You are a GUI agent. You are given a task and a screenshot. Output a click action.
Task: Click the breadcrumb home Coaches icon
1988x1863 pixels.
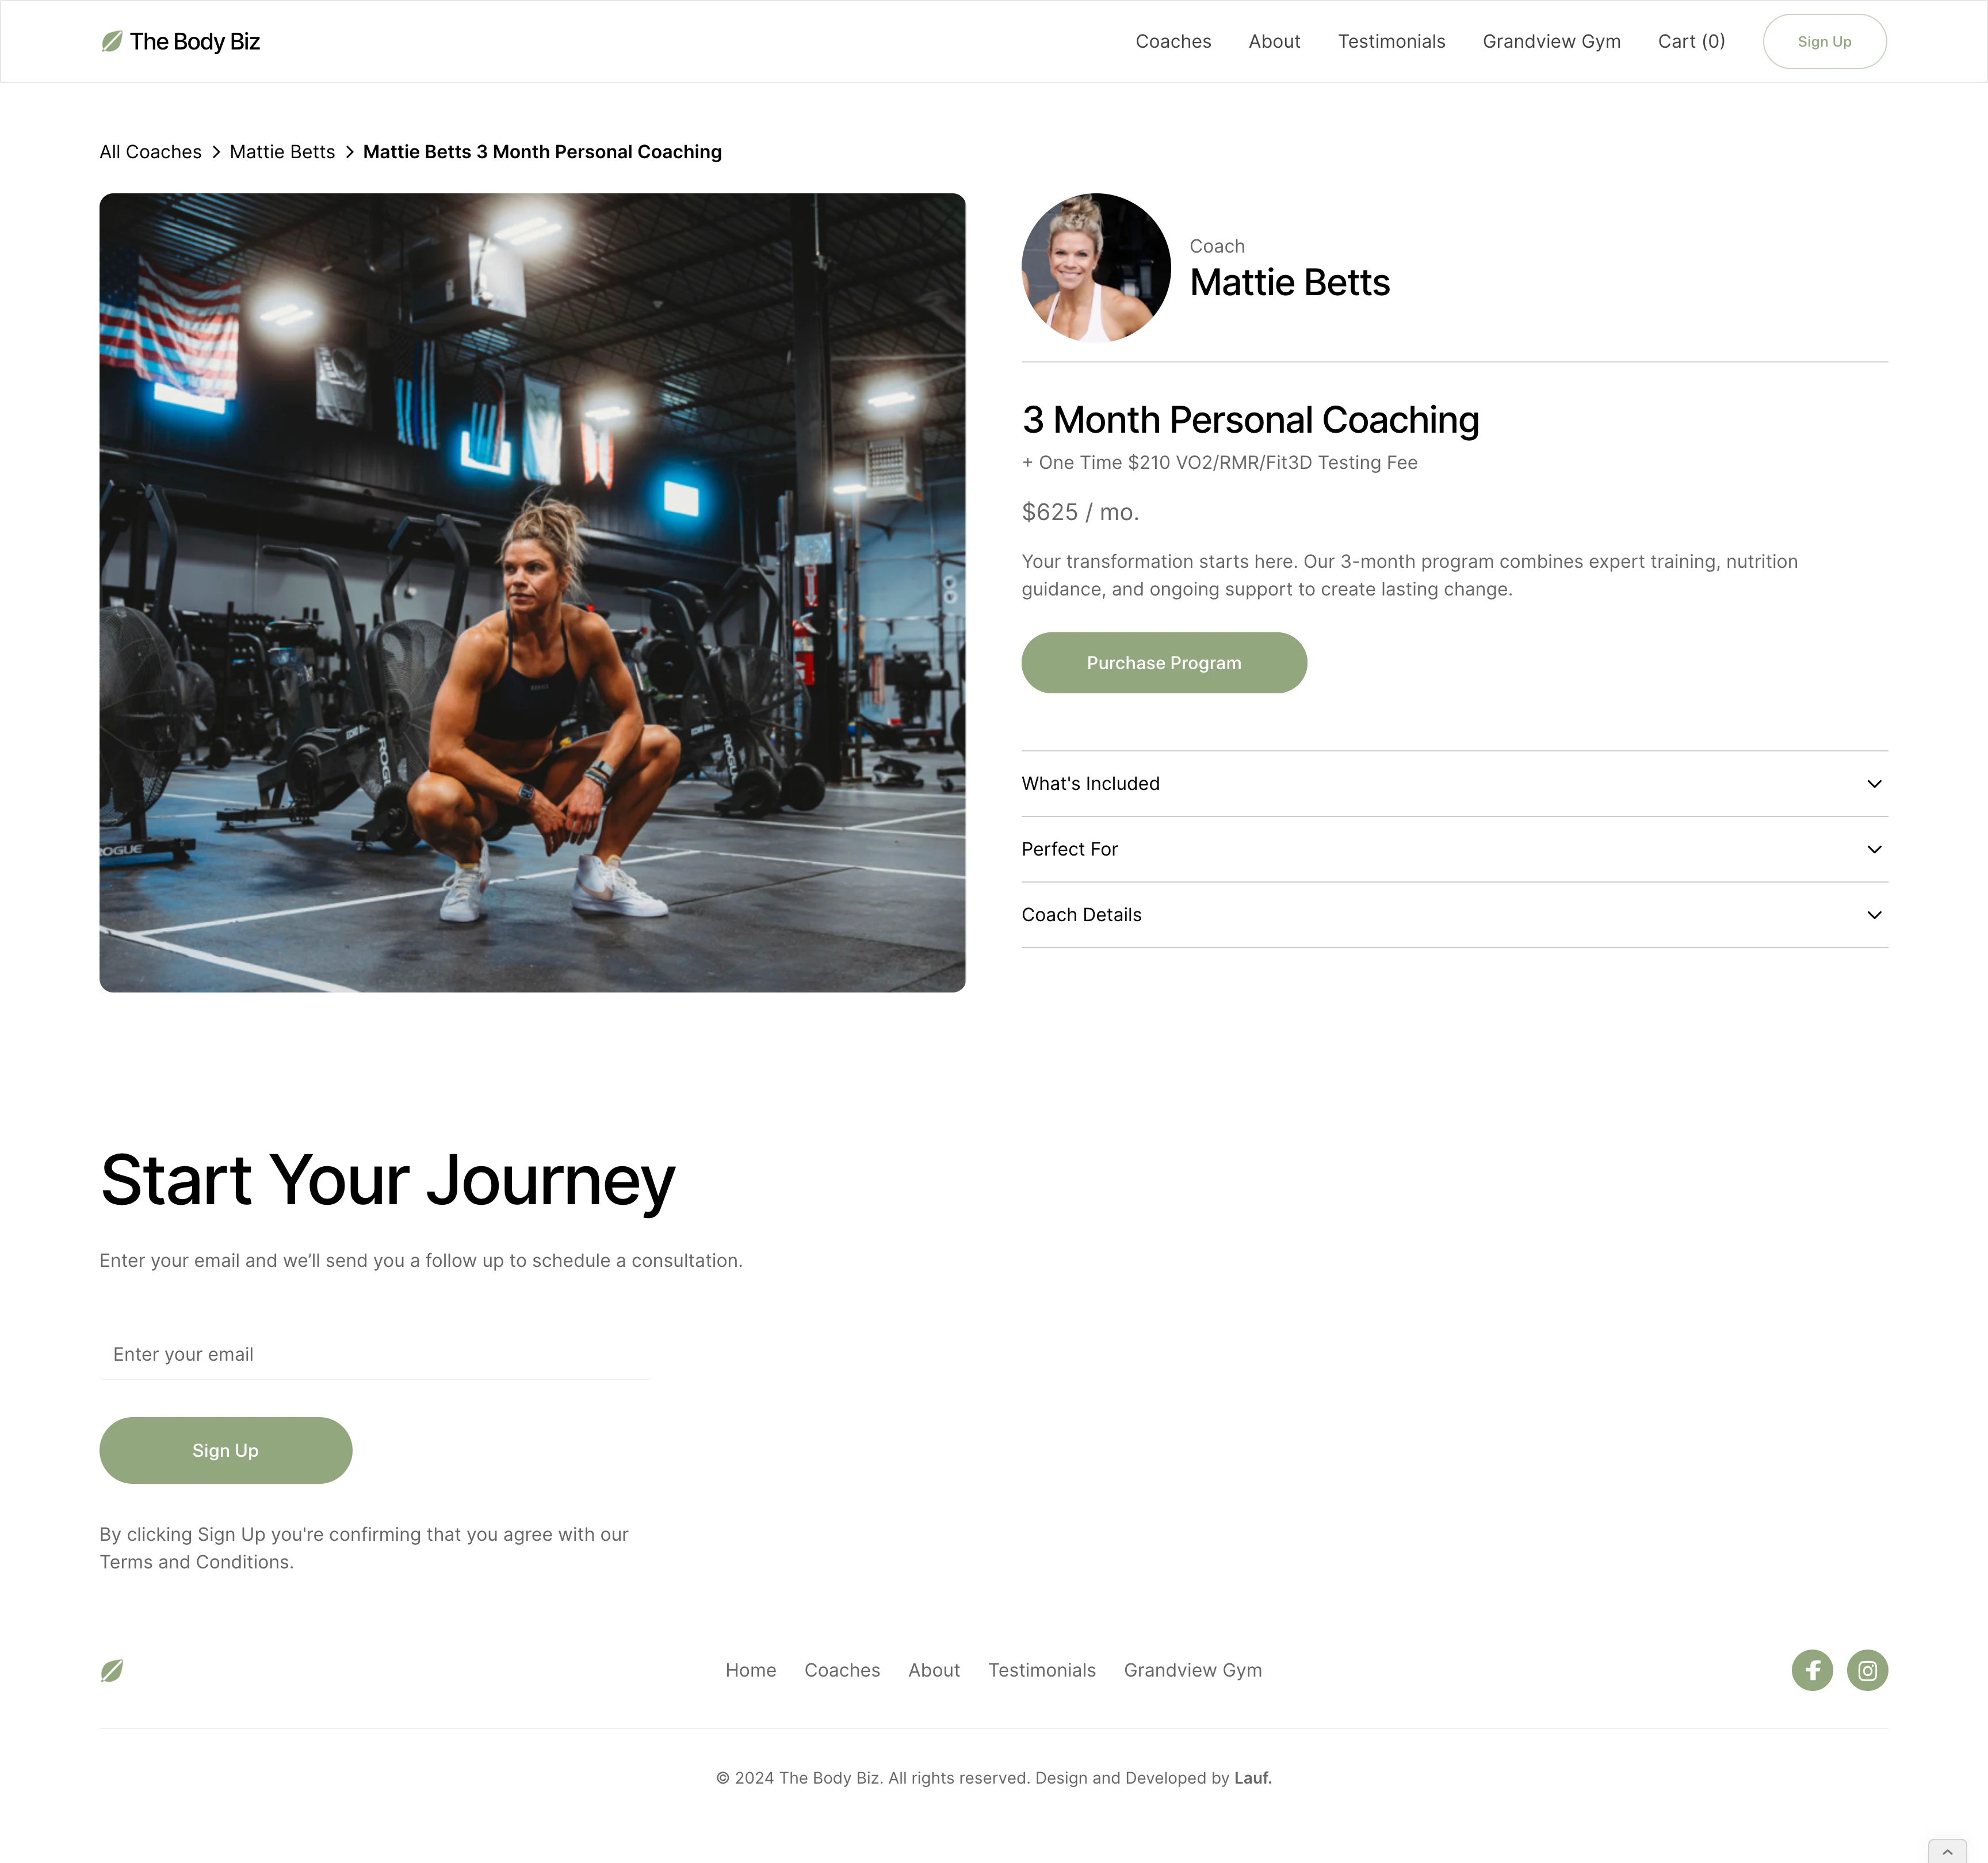(x=151, y=151)
